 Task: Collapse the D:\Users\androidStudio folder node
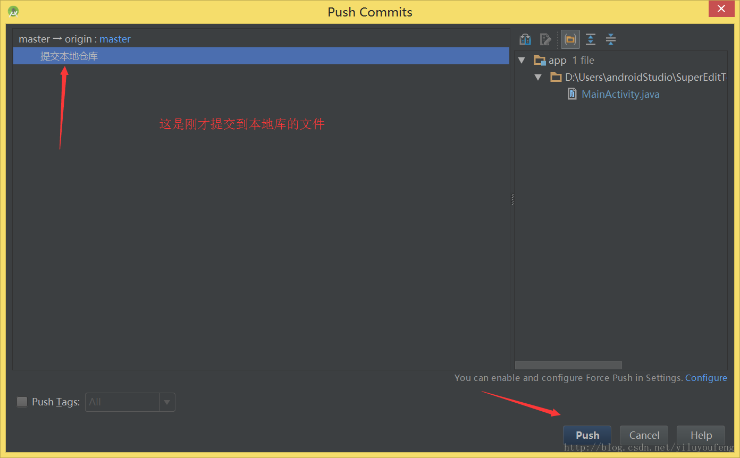click(x=538, y=78)
